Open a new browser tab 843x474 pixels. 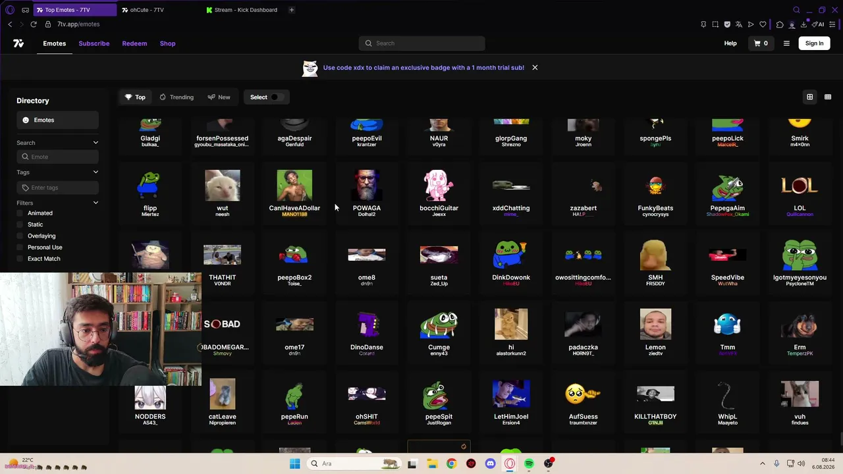[x=291, y=10]
